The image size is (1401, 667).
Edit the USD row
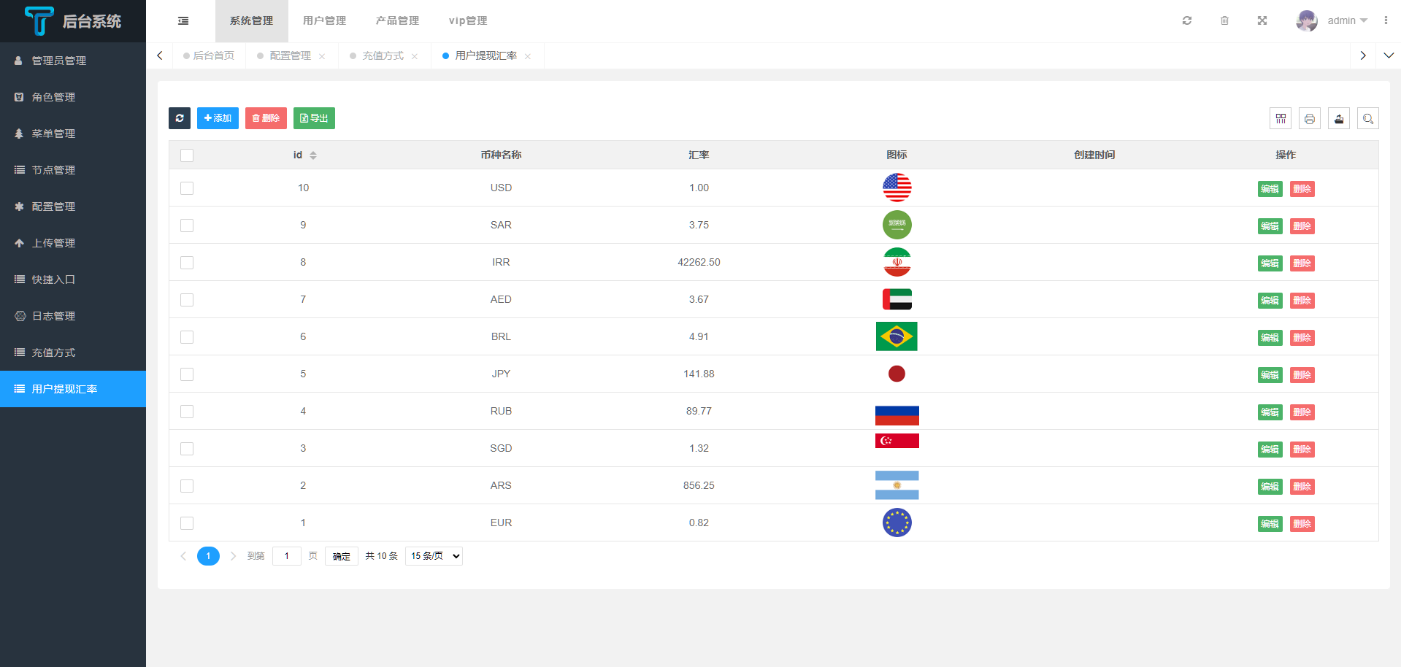pos(1270,189)
